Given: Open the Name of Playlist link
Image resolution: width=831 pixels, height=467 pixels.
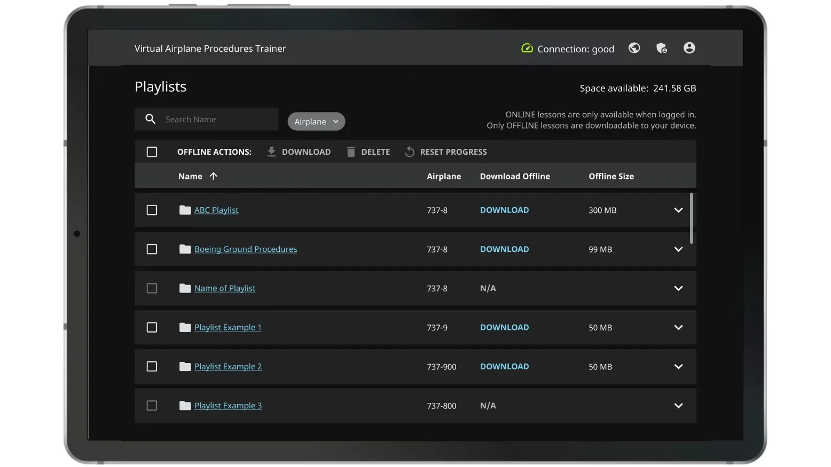Looking at the screenshot, I should point(225,288).
